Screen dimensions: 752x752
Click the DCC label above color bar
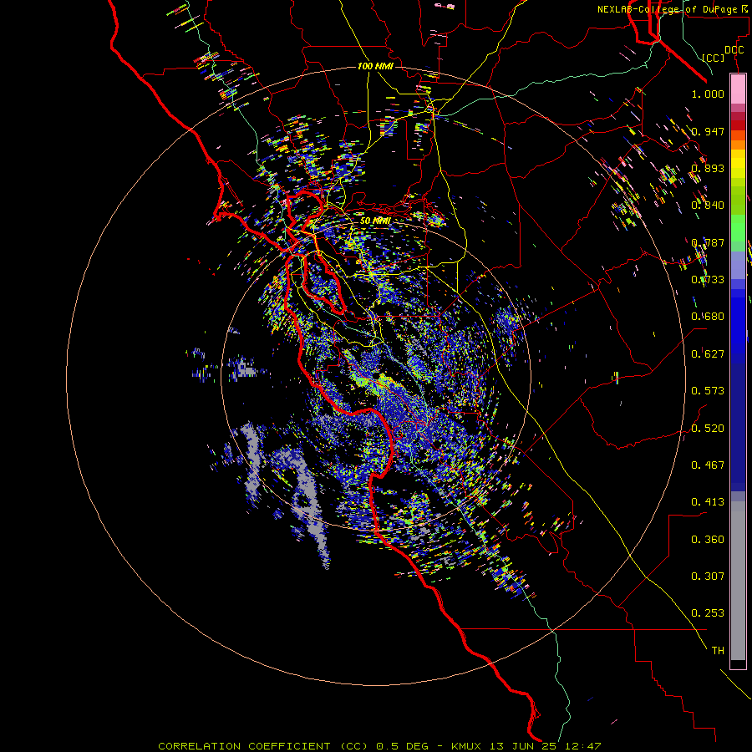[x=734, y=50]
